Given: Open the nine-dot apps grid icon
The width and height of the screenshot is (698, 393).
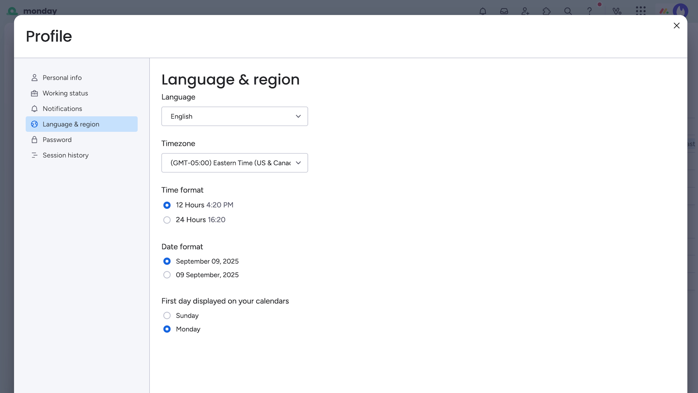Looking at the screenshot, I should coord(641,11).
